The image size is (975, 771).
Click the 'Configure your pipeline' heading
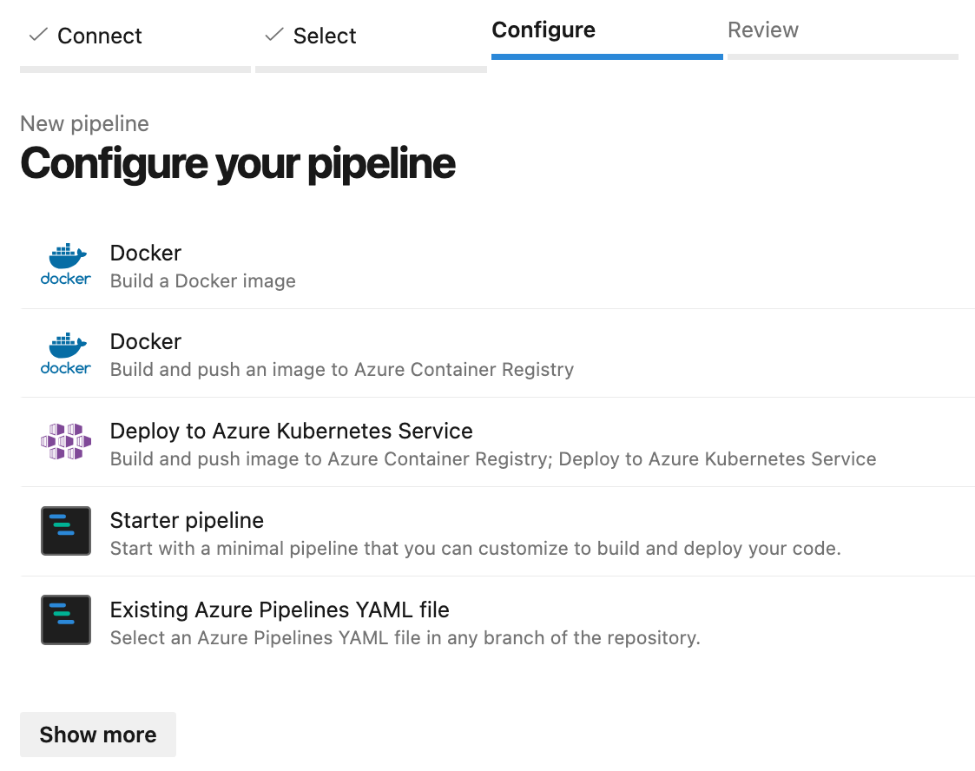(238, 164)
